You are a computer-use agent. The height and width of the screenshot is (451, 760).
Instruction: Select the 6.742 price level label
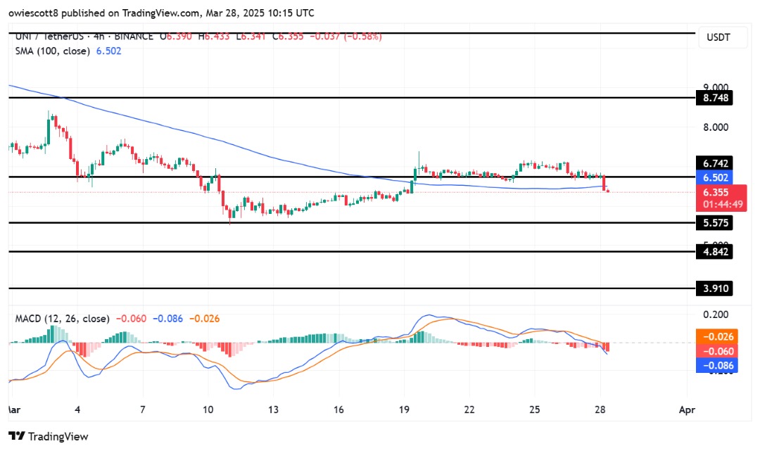[714, 163]
